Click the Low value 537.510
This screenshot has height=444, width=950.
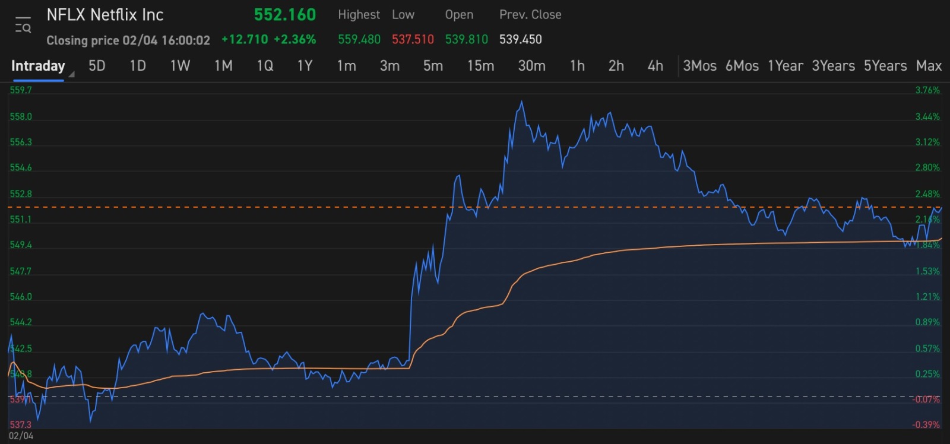click(x=413, y=39)
